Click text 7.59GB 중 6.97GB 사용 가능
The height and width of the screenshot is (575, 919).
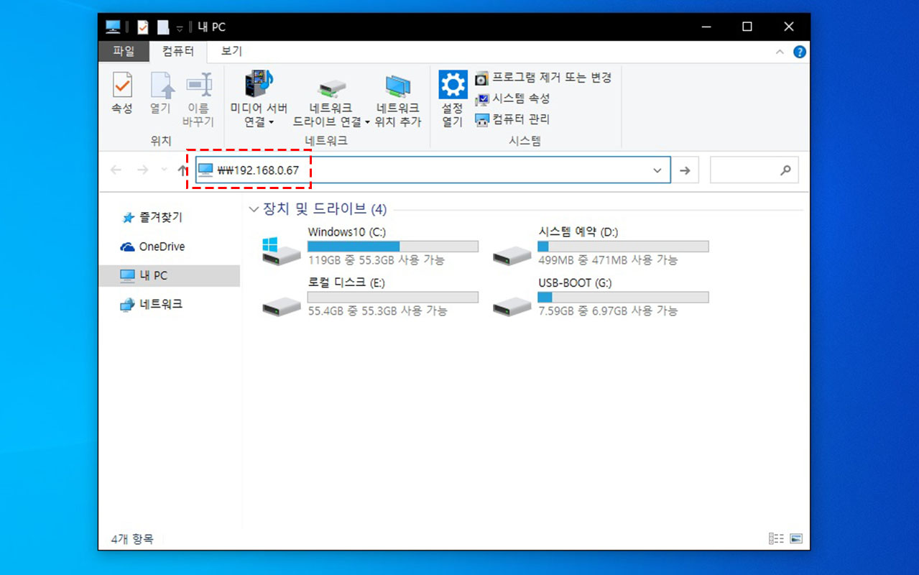coord(608,311)
